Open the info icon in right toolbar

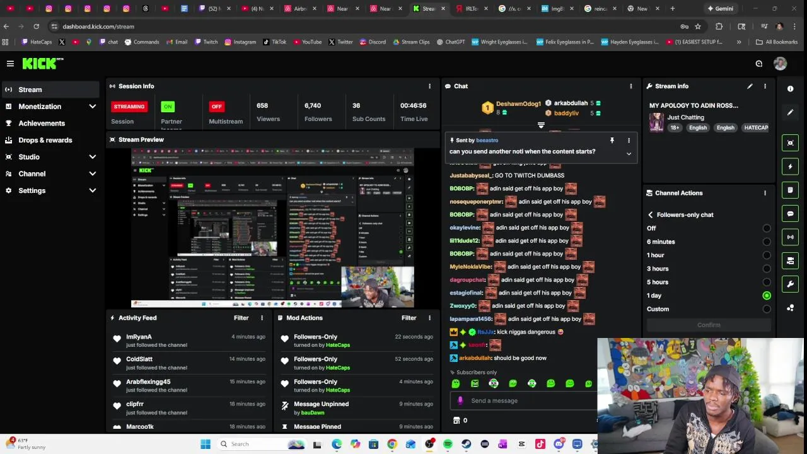[x=791, y=89]
